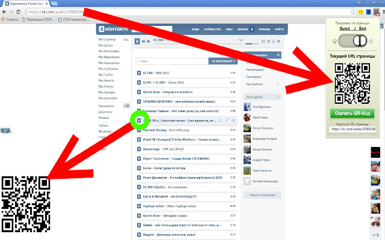Play DJ ZRA (Проба) – Без названия

click(x=139, y=187)
